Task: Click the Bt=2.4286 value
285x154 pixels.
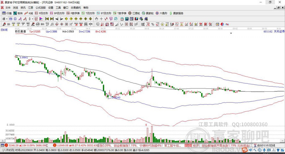Action: 101,32
